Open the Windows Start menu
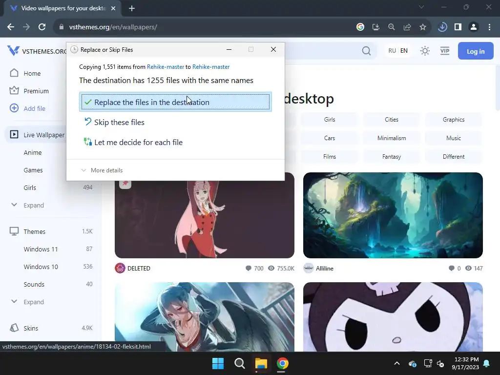 click(218, 363)
